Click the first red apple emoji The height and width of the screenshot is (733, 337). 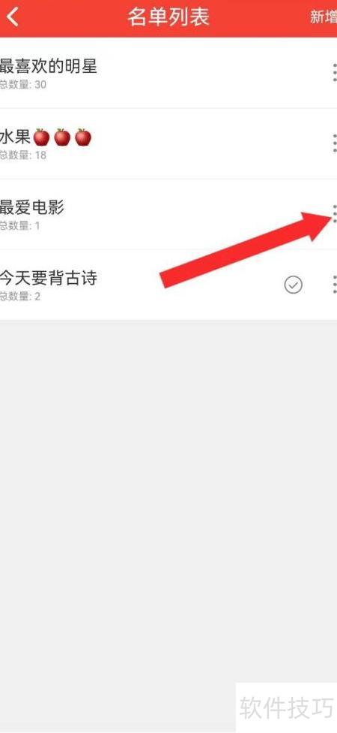42,137
